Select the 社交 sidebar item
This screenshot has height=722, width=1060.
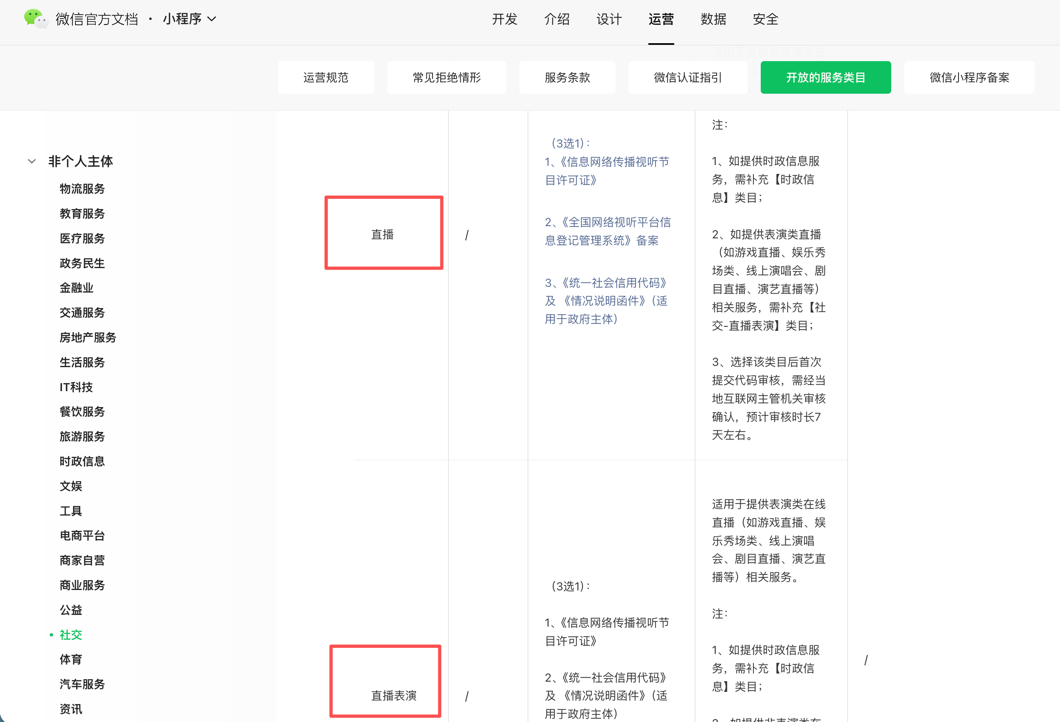[71, 634]
